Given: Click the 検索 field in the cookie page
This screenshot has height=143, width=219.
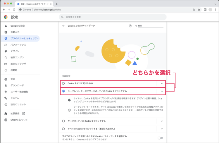Looking at the screenshot, I should pyautogui.click(x=150, y=26).
